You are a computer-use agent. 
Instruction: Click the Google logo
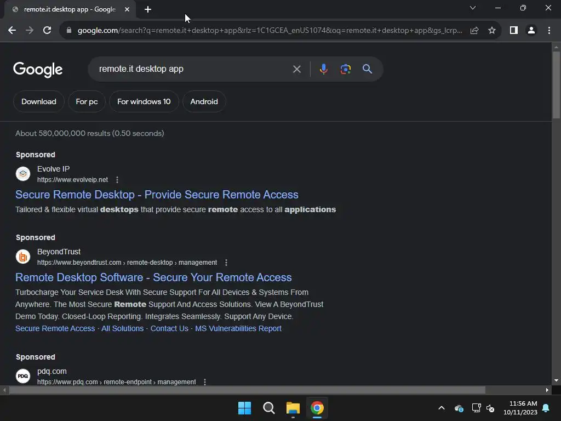click(38, 70)
